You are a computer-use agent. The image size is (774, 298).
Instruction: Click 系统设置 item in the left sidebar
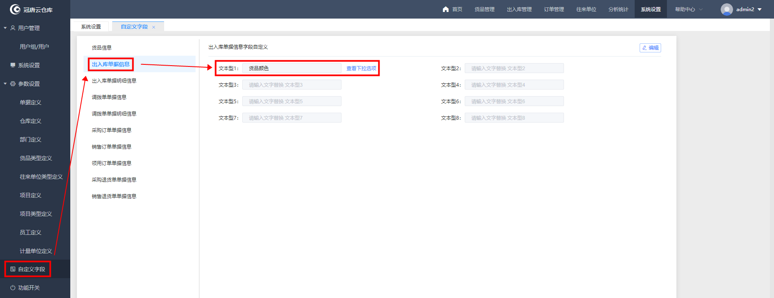(x=29, y=65)
